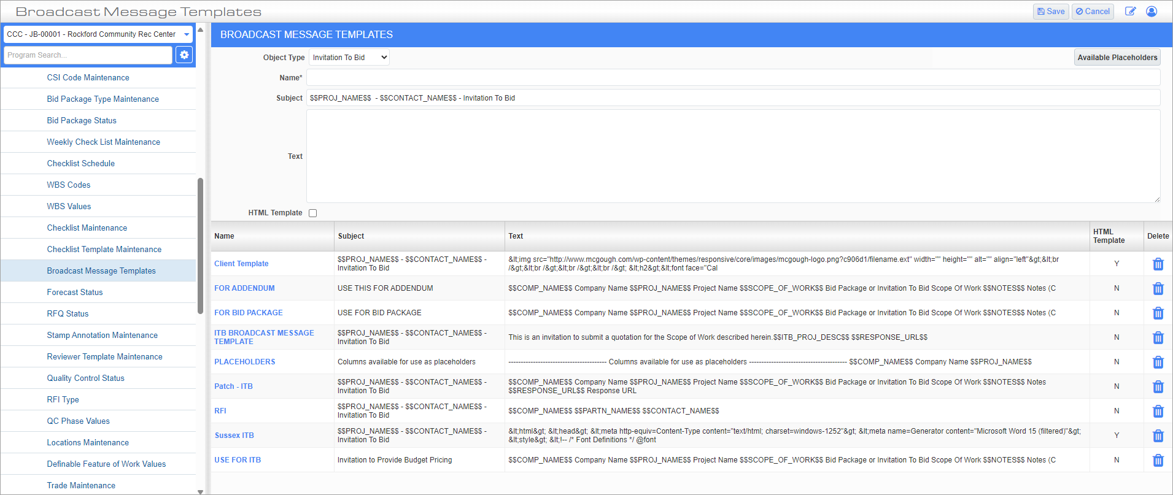This screenshot has width=1173, height=495.
Task: Click the Save button
Action: pyautogui.click(x=1051, y=12)
